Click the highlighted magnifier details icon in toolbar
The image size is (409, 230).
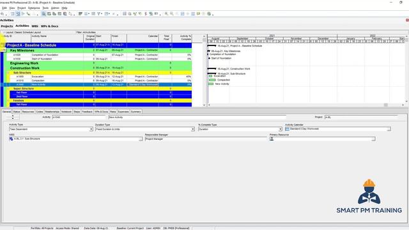click(x=43, y=14)
